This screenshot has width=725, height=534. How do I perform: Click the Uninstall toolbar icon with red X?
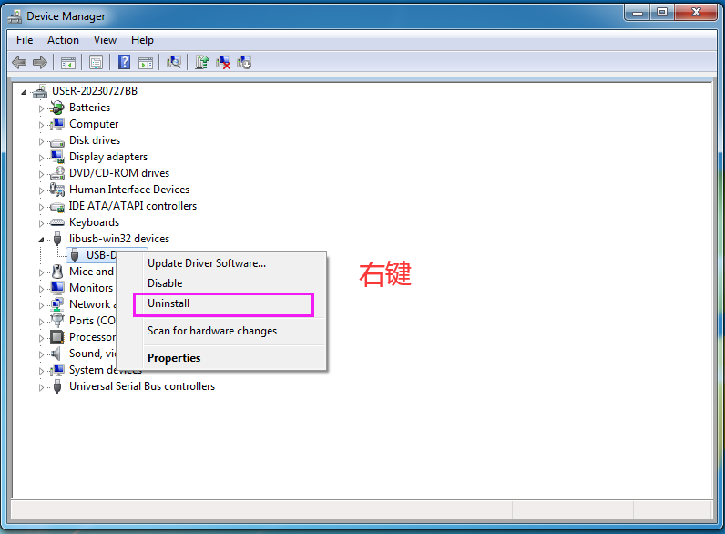[x=223, y=63]
